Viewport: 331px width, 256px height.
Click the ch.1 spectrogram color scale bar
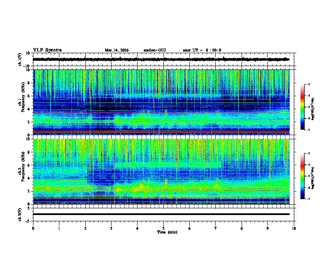(x=302, y=107)
